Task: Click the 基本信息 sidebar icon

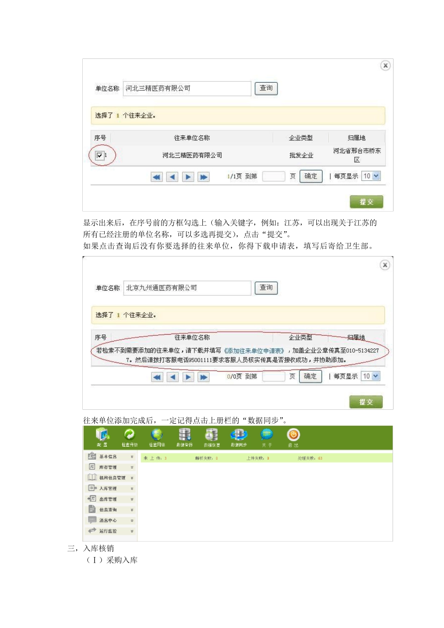Action: 92,456
